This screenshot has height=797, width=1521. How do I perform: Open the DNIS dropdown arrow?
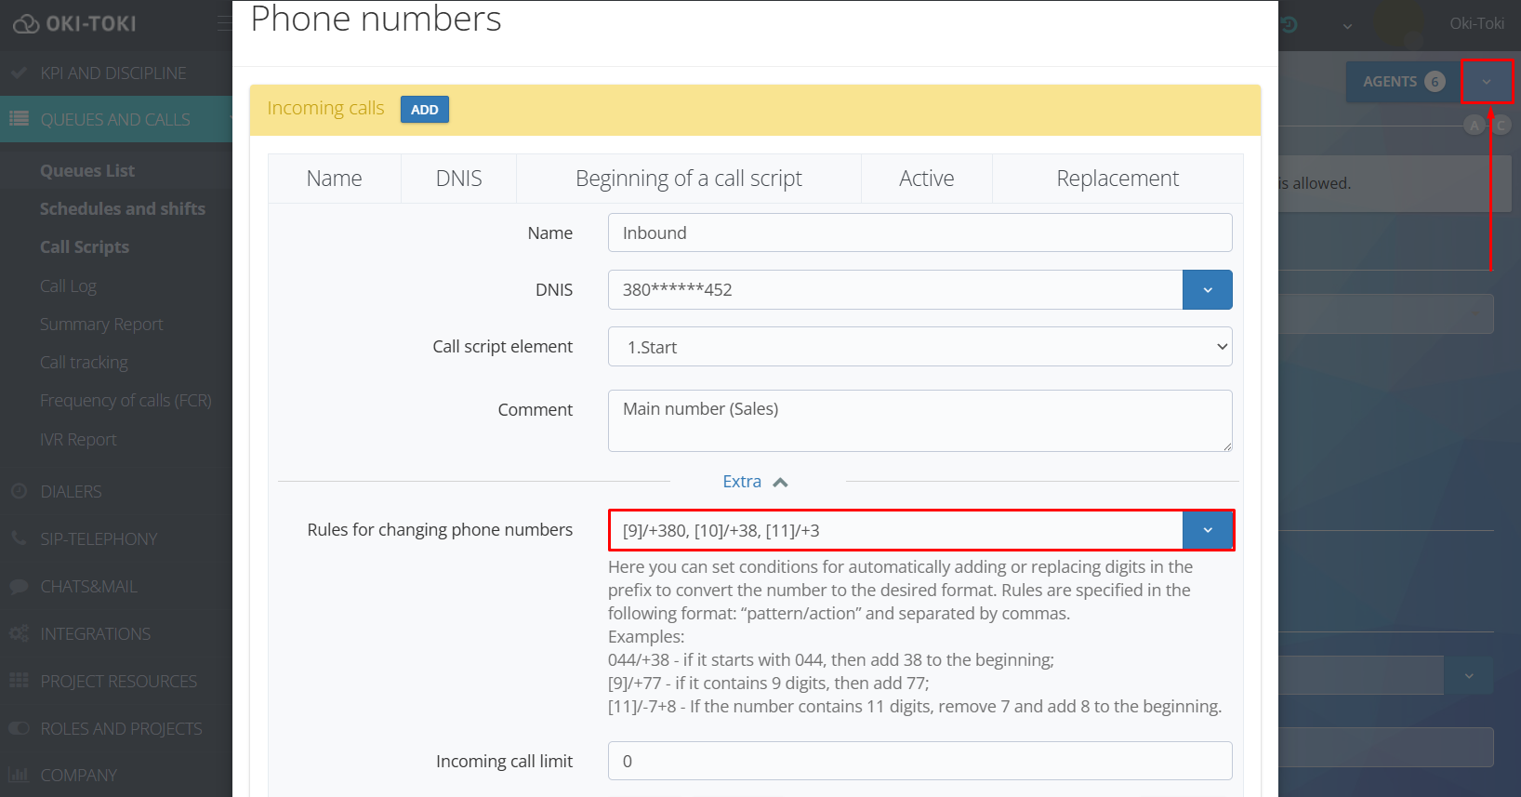1207,290
